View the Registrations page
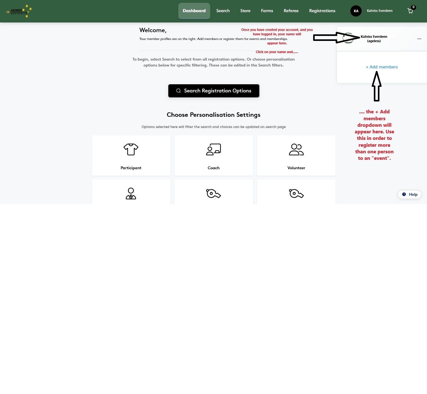 pos(322,11)
